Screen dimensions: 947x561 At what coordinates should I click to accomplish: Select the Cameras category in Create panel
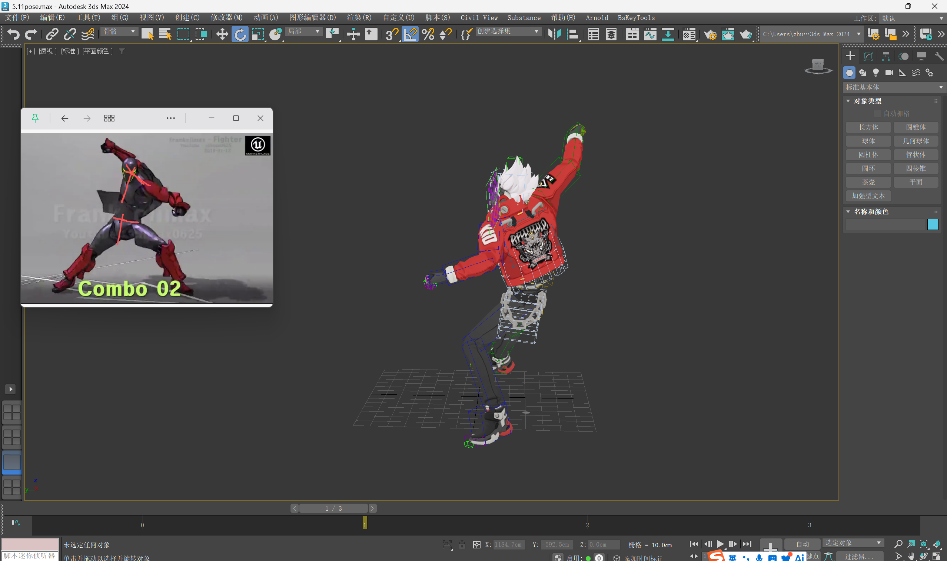(x=889, y=73)
